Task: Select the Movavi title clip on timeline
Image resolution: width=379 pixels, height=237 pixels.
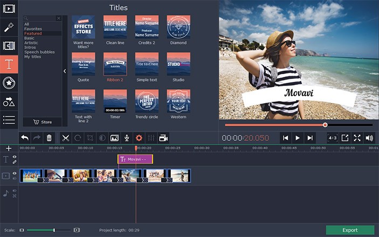Action: click(135, 159)
